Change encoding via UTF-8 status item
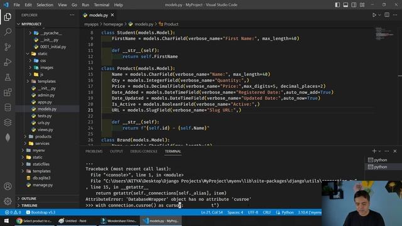Image resolution: width=402 pixels, height=226 pixels. 253,212
